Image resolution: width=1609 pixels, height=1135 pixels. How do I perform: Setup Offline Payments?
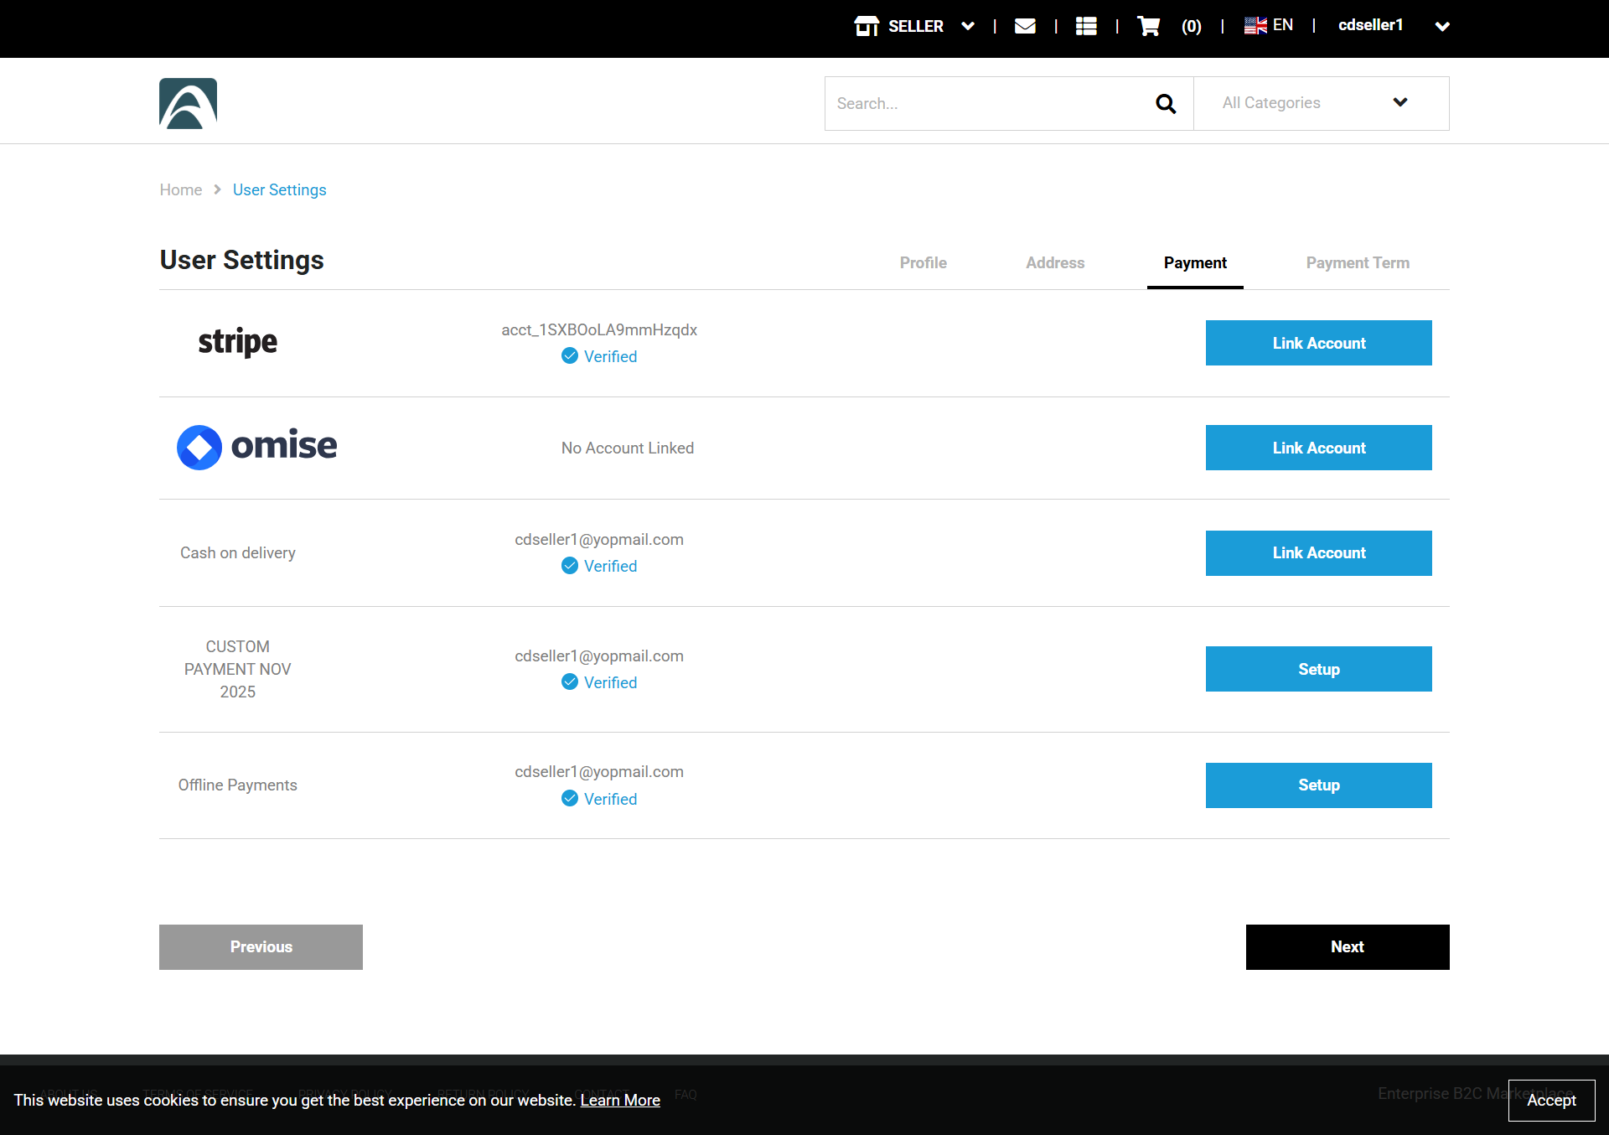tap(1319, 785)
